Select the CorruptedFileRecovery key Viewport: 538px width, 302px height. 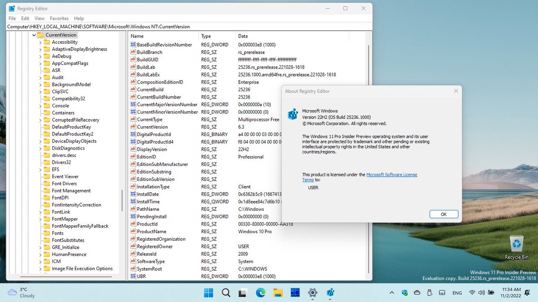tap(75, 120)
